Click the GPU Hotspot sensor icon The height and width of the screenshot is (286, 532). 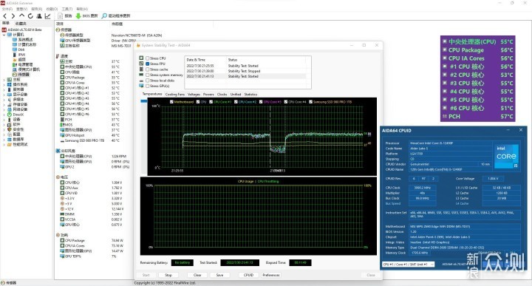point(62,135)
